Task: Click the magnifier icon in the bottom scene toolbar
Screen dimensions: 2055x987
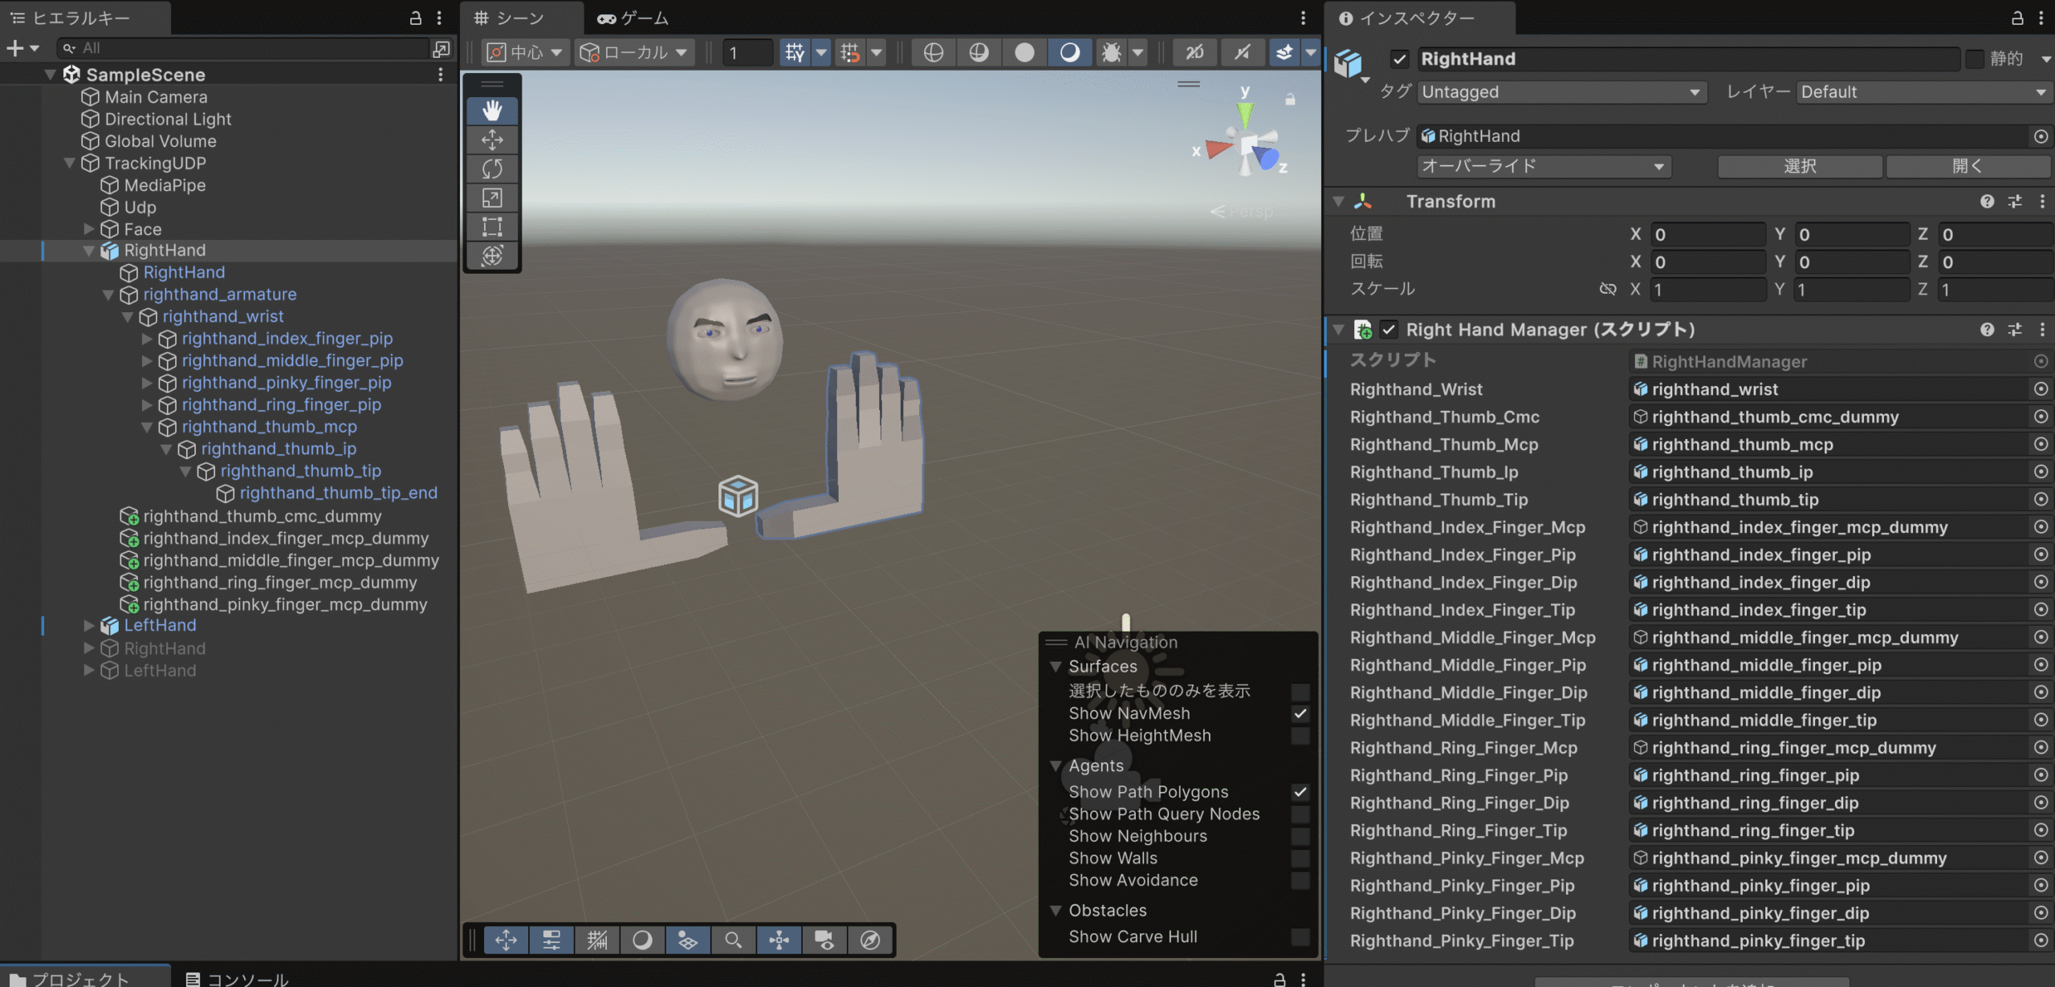Action: [x=733, y=940]
